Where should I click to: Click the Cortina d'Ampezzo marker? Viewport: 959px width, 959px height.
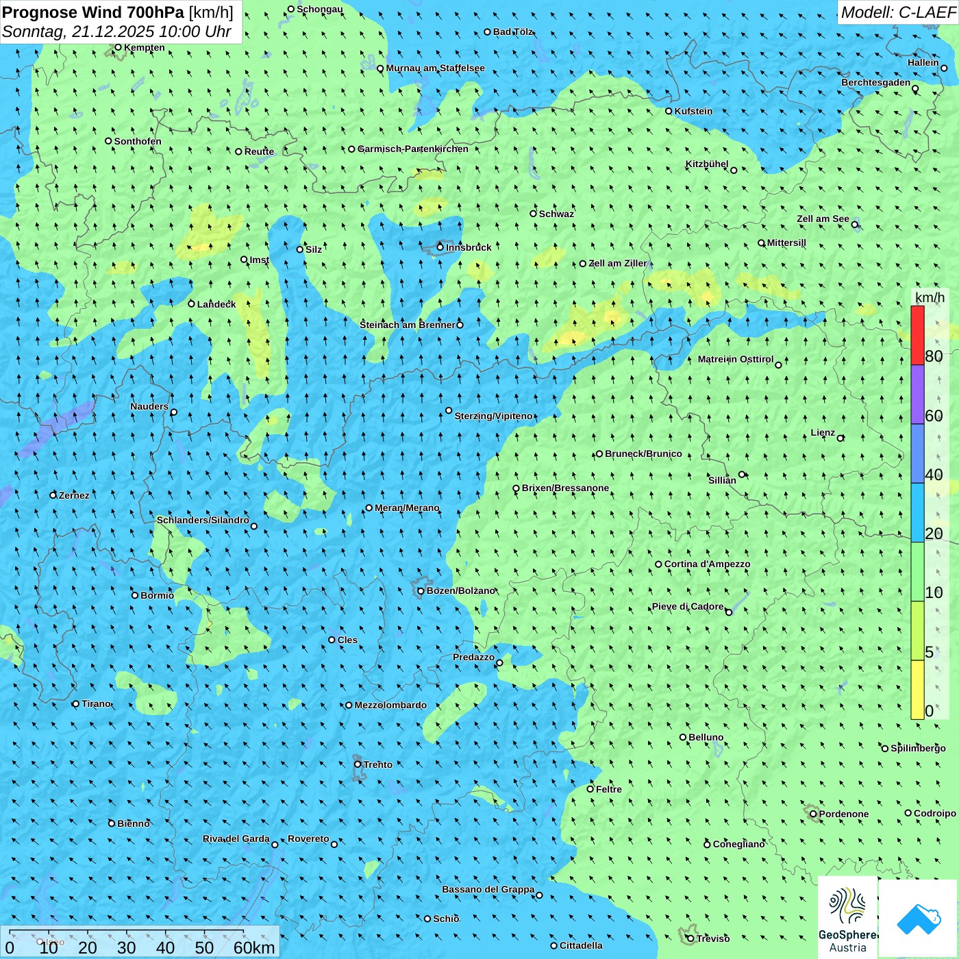click(x=658, y=564)
